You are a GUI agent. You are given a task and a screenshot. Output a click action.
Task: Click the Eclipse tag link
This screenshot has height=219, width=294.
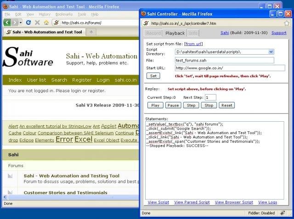click(27, 140)
